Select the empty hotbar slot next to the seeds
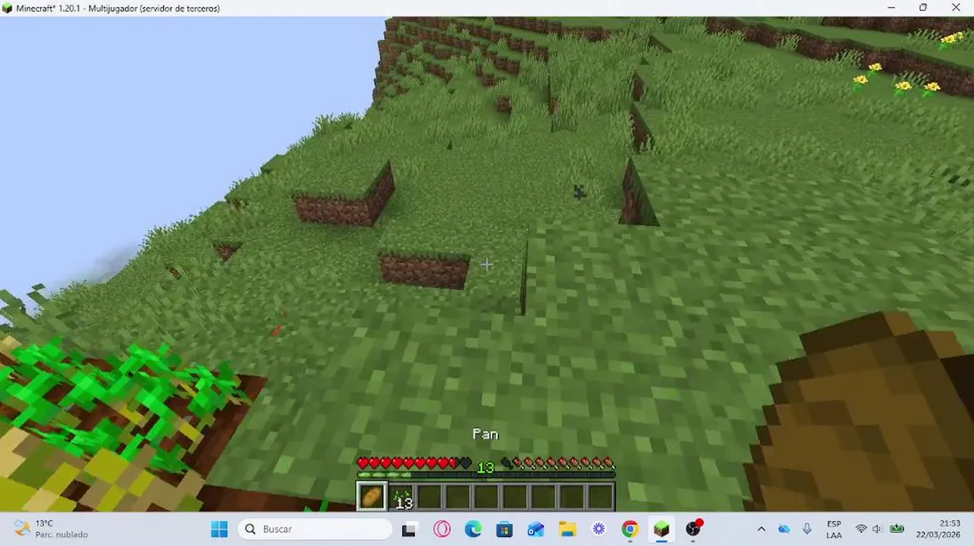Screen dimensions: 974x546 coord(430,497)
